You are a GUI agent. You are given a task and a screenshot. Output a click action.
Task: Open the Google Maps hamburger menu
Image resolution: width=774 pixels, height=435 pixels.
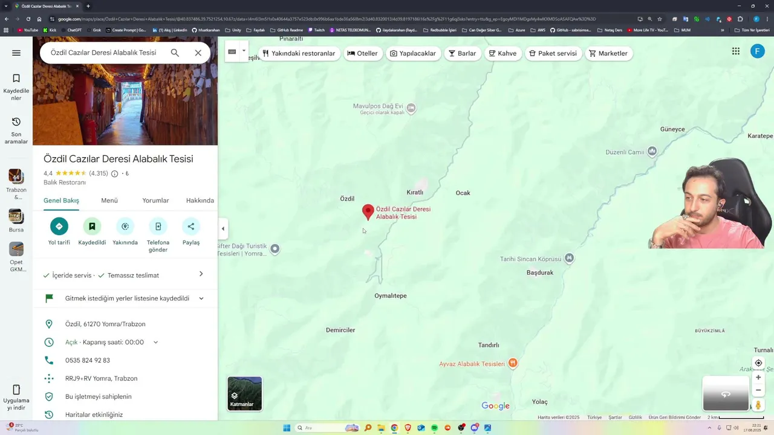[x=16, y=53]
